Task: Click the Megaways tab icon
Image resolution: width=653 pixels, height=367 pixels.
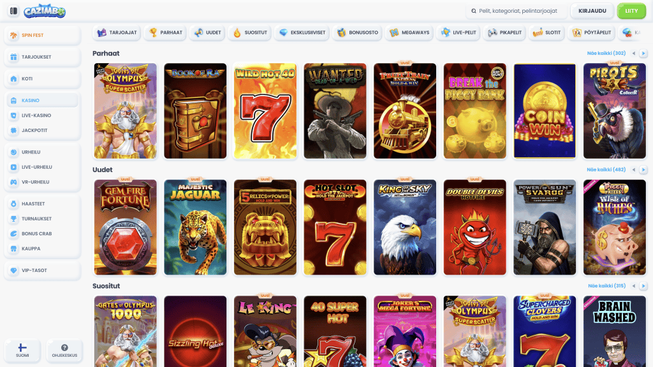Action: pos(394,32)
